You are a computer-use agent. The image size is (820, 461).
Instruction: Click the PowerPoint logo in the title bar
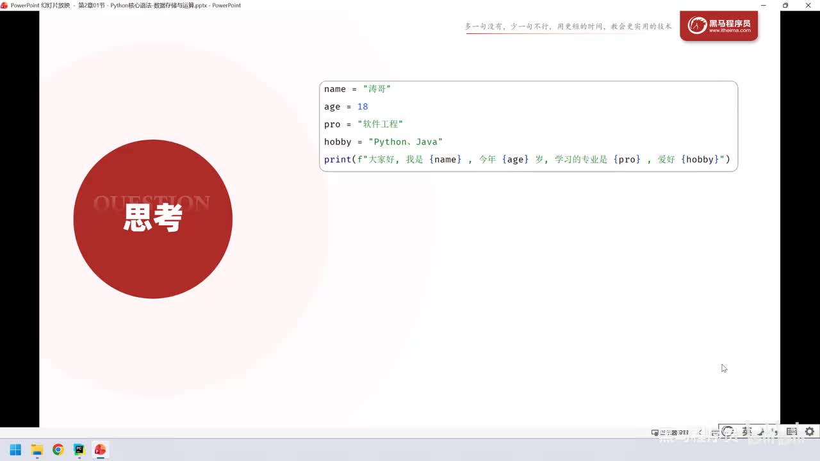click(4, 5)
